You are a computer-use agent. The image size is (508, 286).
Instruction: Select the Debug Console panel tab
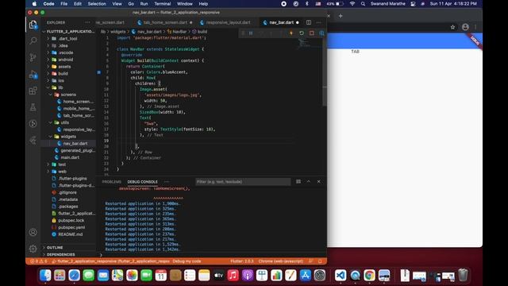tap(143, 182)
